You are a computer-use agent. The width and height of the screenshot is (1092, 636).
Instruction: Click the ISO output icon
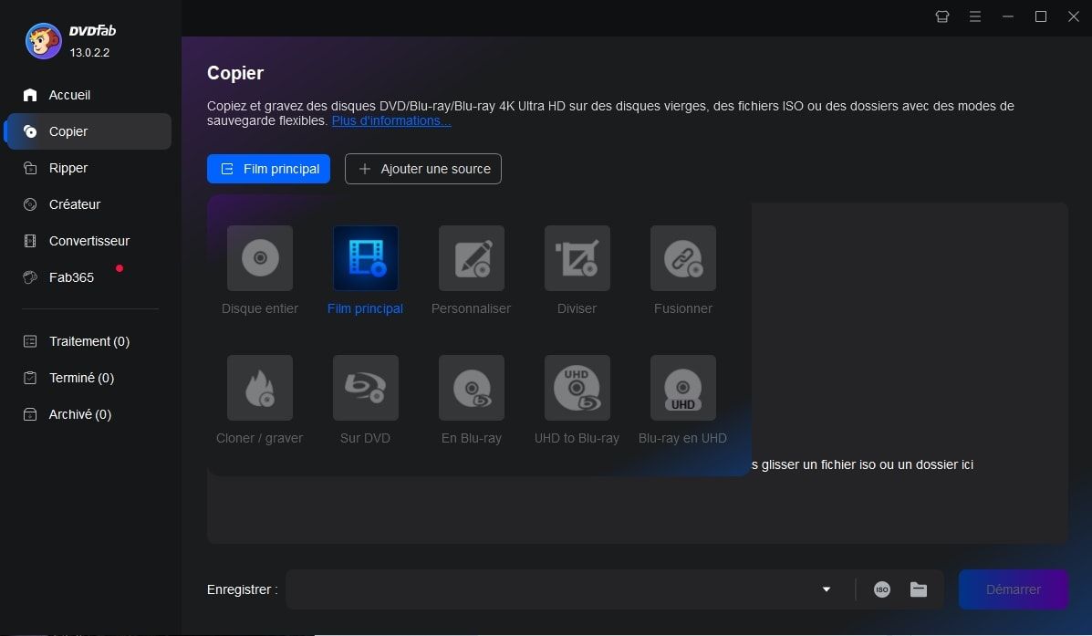tap(881, 589)
